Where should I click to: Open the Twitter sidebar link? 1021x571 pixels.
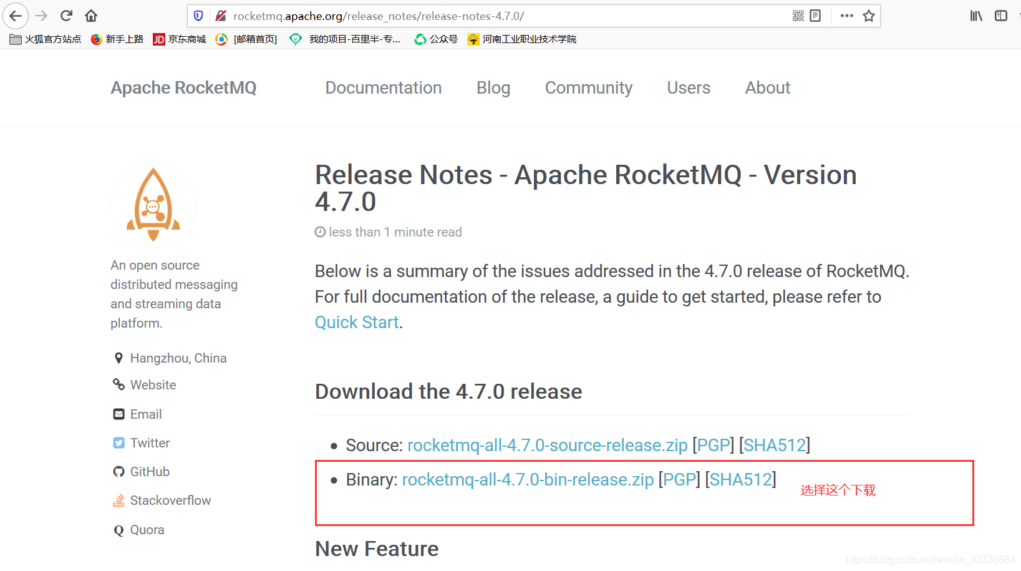click(x=150, y=443)
